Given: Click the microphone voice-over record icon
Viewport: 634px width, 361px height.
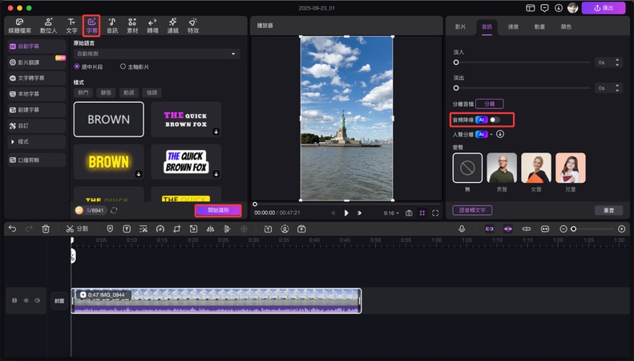Looking at the screenshot, I should 462,229.
